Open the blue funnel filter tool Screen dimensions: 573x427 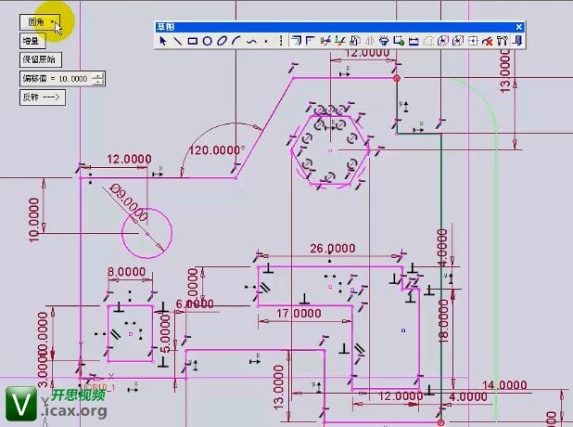pyautogui.click(x=384, y=41)
